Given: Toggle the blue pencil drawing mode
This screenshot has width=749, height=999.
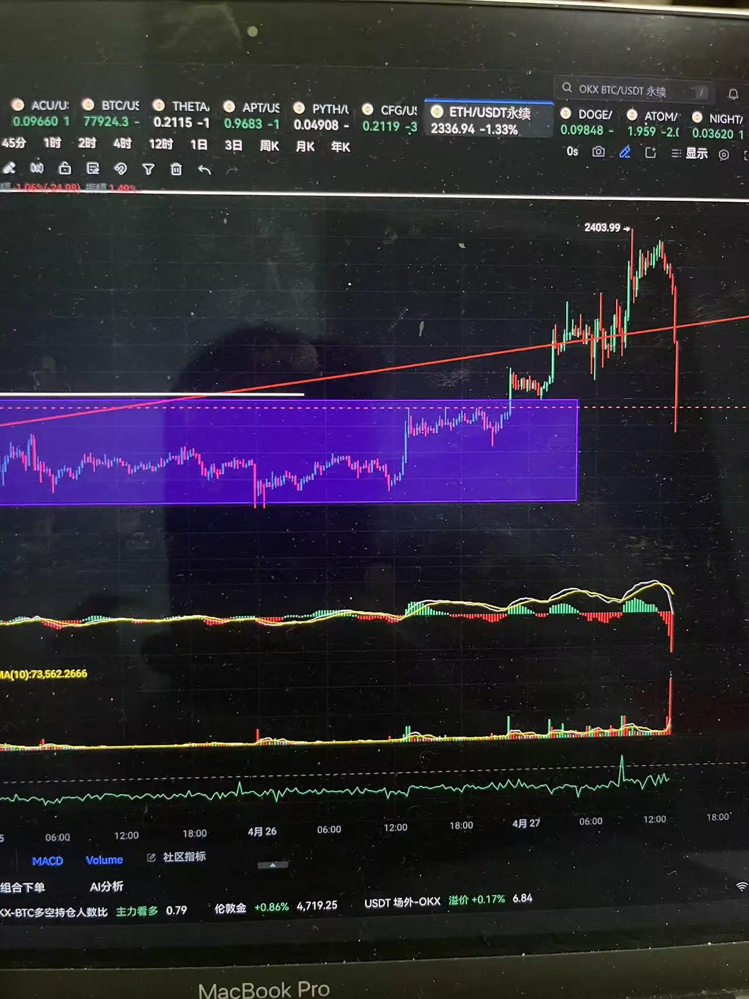Looking at the screenshot, I should coord(625,153).
